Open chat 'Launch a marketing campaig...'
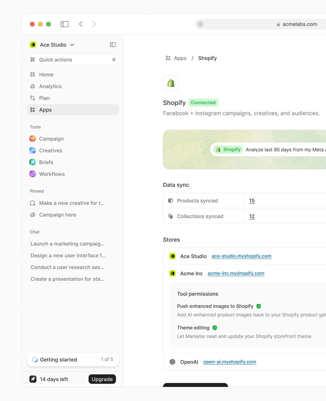 click(68, 244)
